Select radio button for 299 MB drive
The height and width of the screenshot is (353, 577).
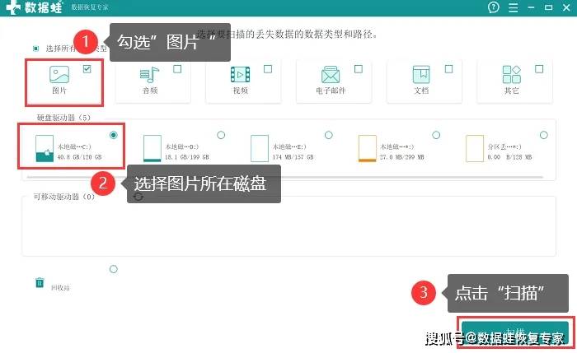pos(436,135)
